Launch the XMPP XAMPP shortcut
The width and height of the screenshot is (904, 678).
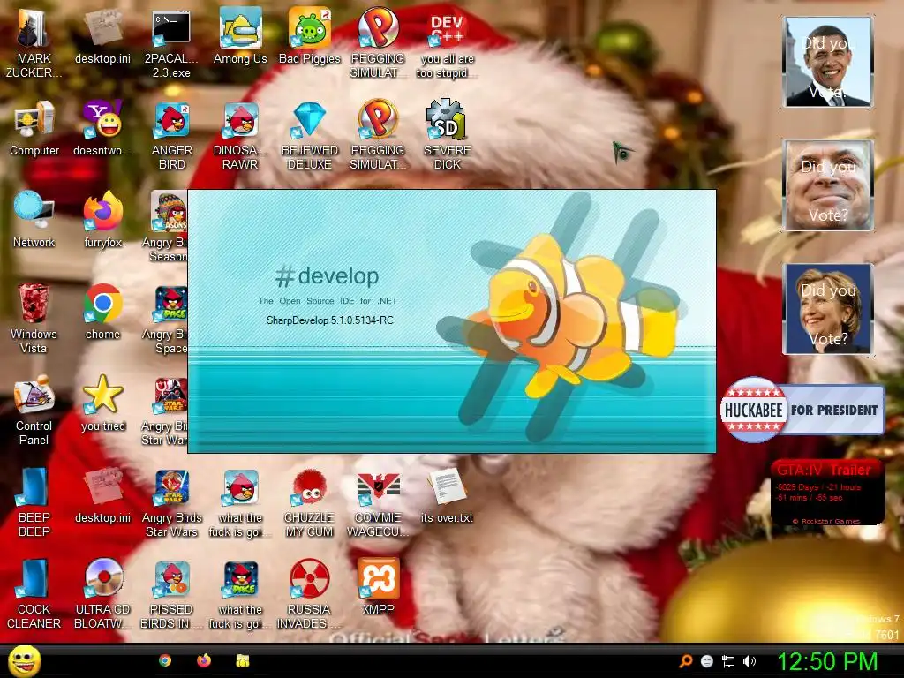(x=378, y=587)
